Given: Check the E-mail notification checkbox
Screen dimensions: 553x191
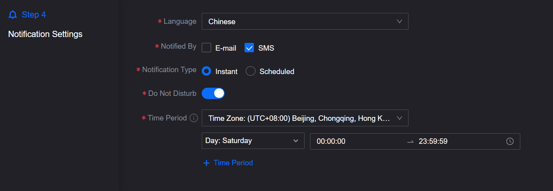Looking at the screenshot, I should click(206, 48).
